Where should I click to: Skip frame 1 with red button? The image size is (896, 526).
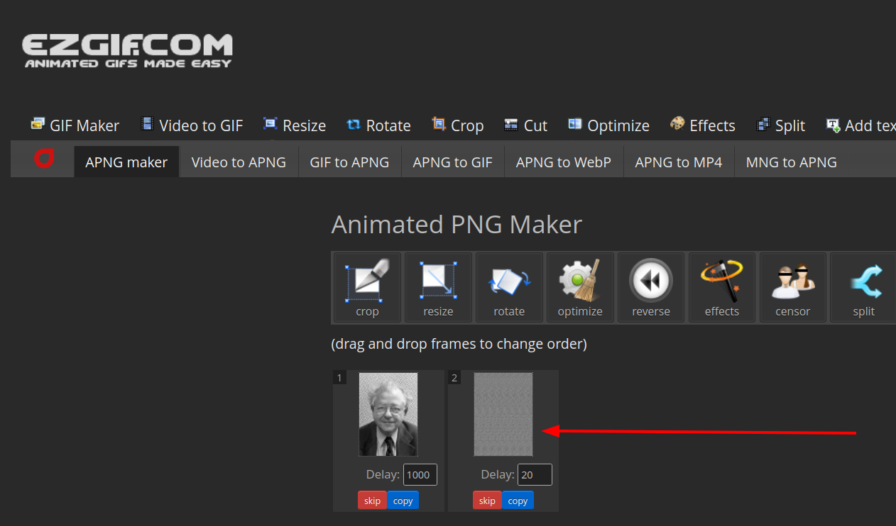tap(372, 500)
